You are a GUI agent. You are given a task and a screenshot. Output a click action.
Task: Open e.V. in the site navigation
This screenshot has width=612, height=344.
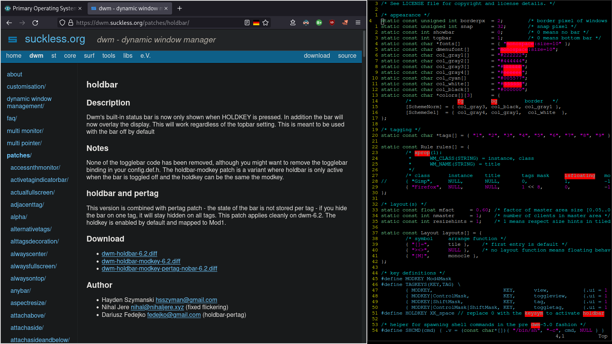click(x=145, y=56)
